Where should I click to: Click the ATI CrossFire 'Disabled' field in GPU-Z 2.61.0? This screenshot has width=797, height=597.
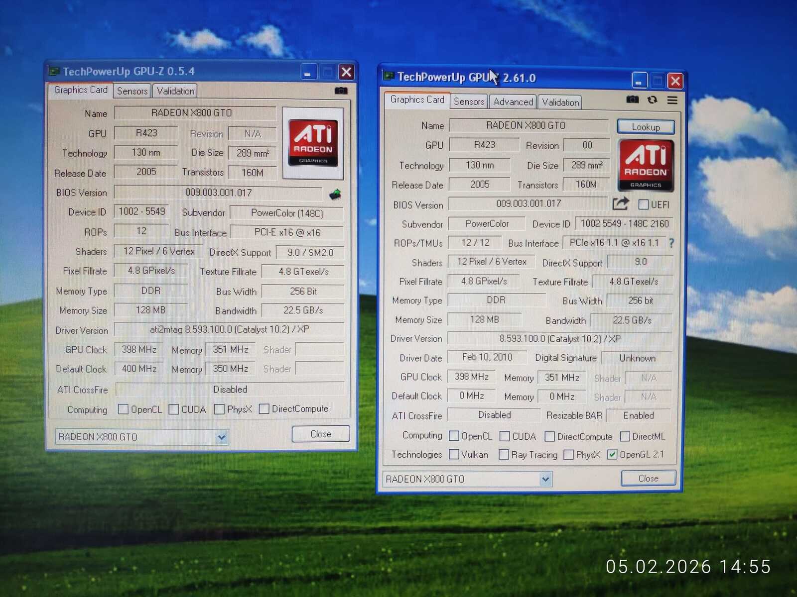click(494, 415)
